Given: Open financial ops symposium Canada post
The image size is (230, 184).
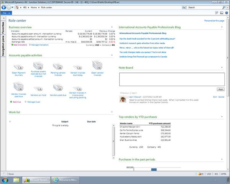Looking at the screenshot, I should pos(143,57).
